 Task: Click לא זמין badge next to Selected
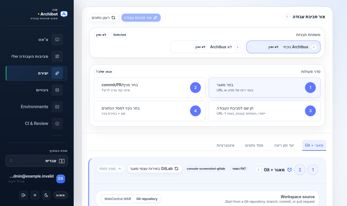coord(101,35)
